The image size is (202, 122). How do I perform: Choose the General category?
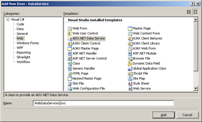(22, 34)
